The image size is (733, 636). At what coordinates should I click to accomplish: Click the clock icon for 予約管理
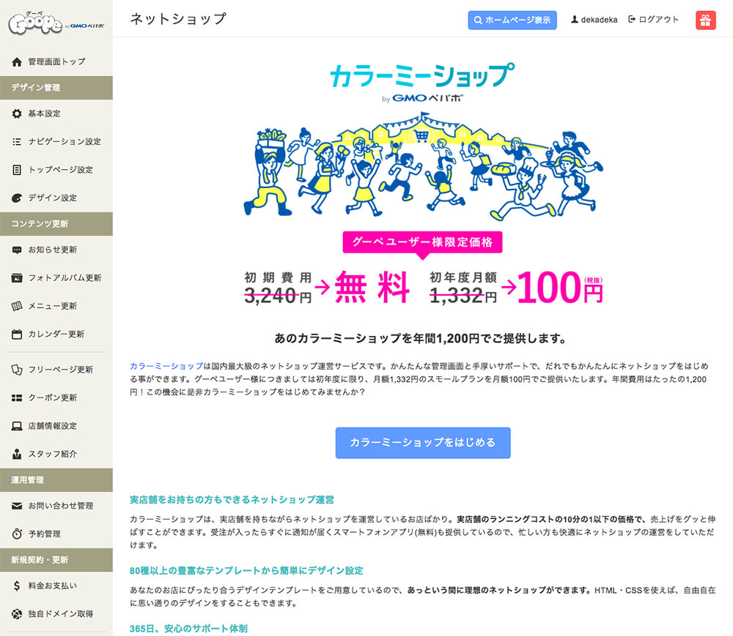(x=17, y=534)
